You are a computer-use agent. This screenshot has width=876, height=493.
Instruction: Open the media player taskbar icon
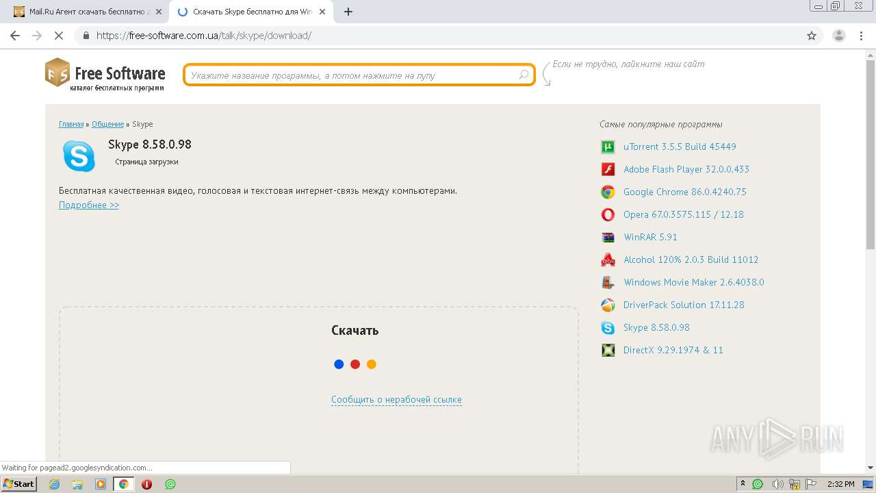click(x=101, y=484)
